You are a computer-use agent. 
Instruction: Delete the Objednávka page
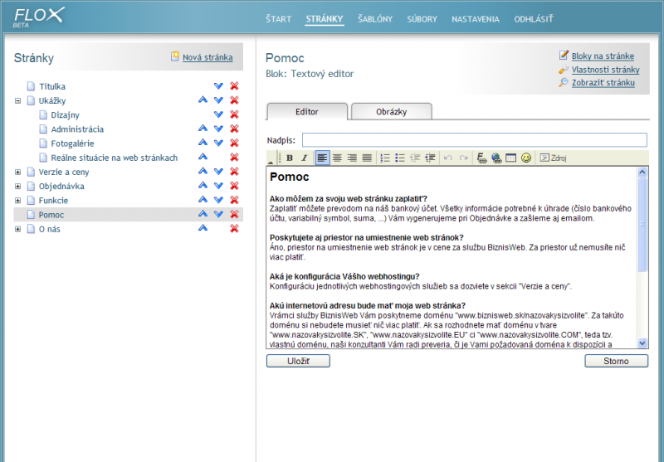coord(234,186)
